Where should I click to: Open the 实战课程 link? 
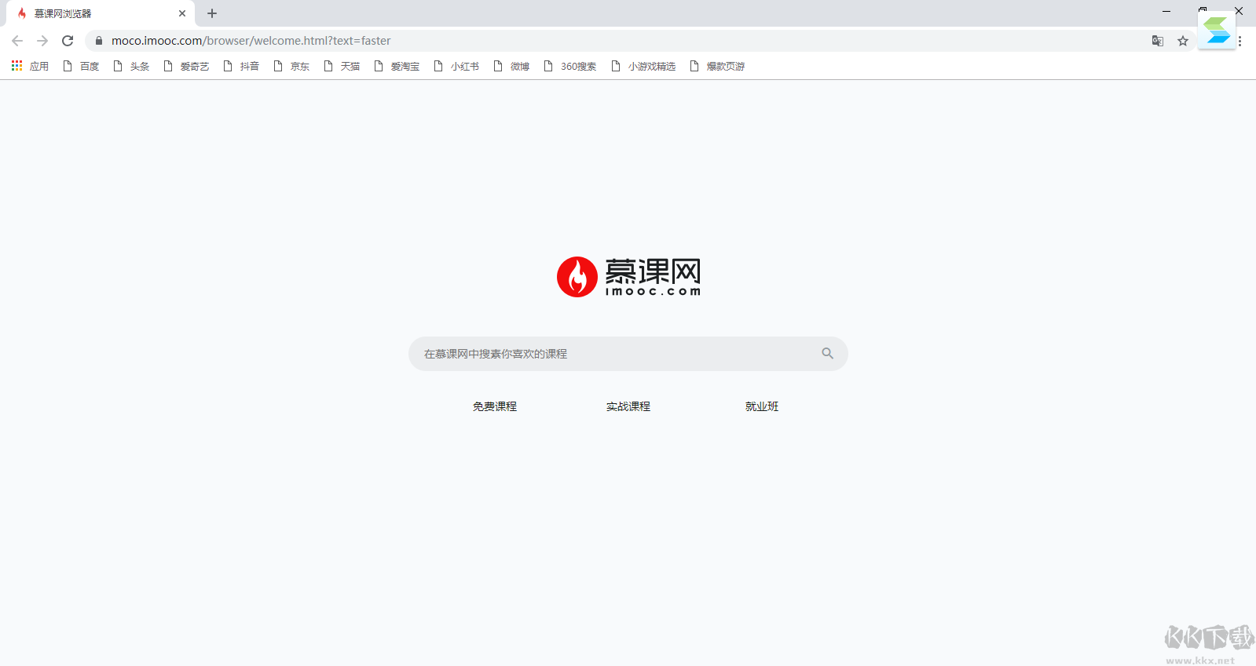click(628, 406)
